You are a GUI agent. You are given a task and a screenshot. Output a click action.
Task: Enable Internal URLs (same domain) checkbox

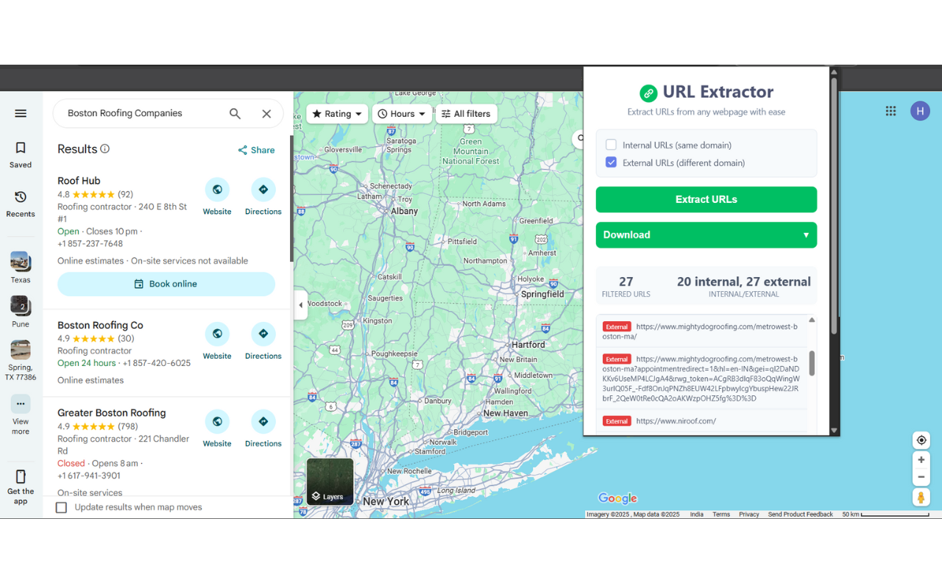[611, 145]
